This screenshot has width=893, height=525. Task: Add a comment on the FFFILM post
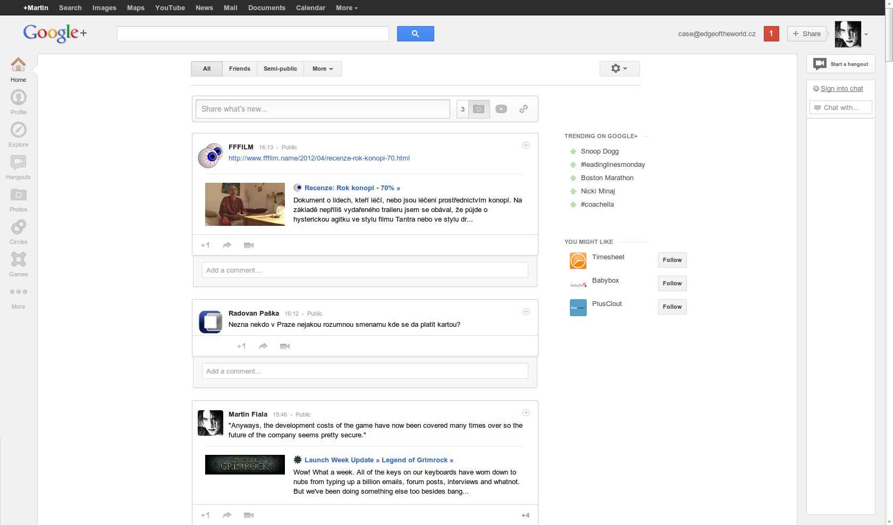[x=365, y=270]
